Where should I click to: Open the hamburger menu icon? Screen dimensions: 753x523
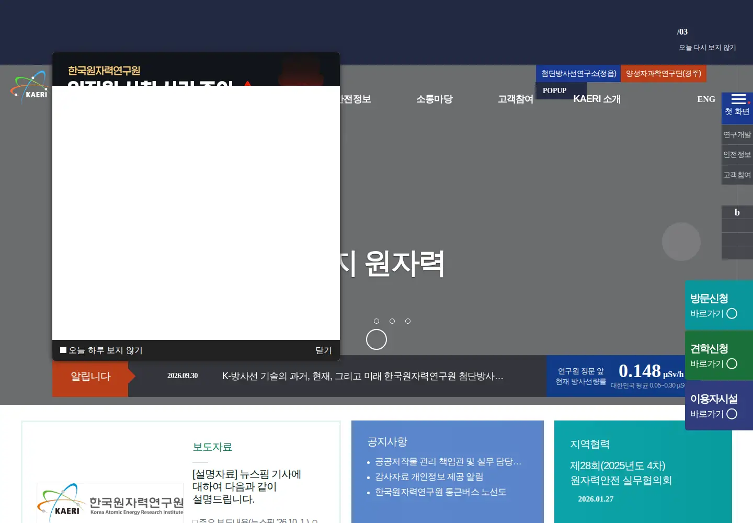738,99
